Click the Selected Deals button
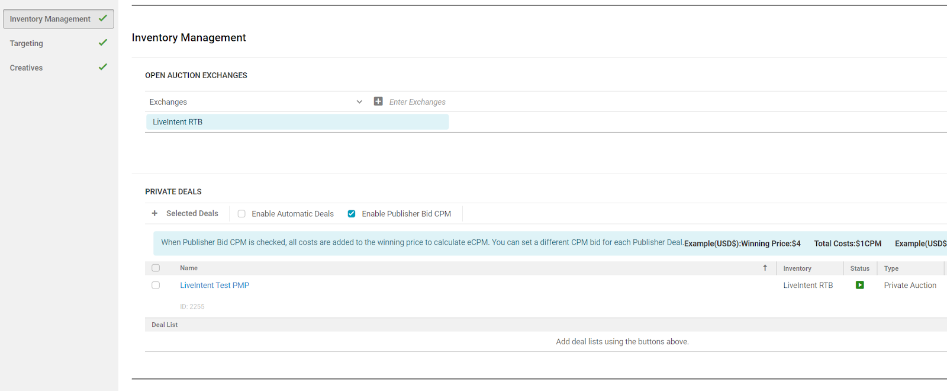The width and height of the screenshot is (947, 391). click(192, 213)
